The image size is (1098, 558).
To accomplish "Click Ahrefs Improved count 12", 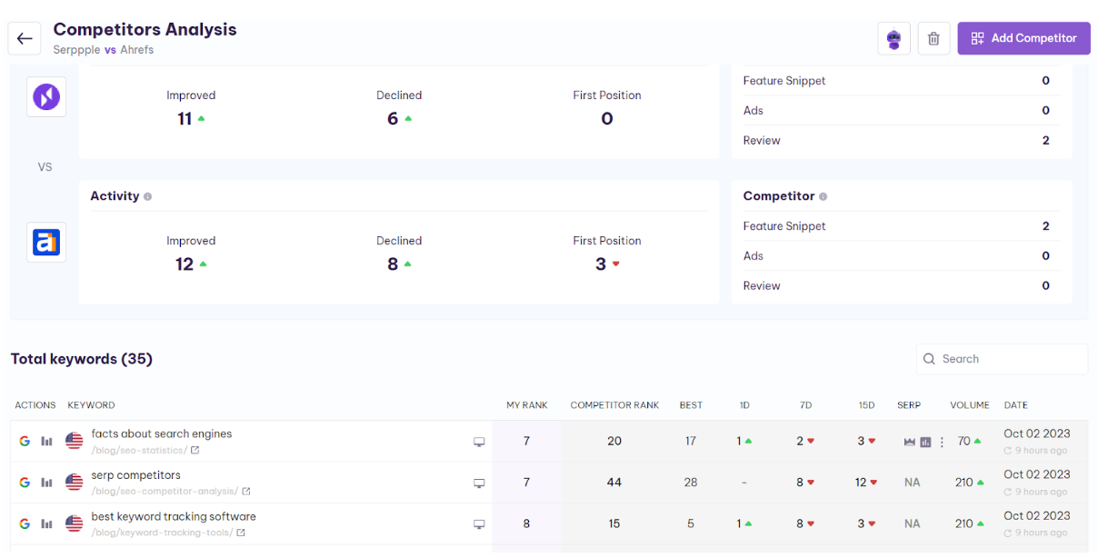I will (185, 264).
